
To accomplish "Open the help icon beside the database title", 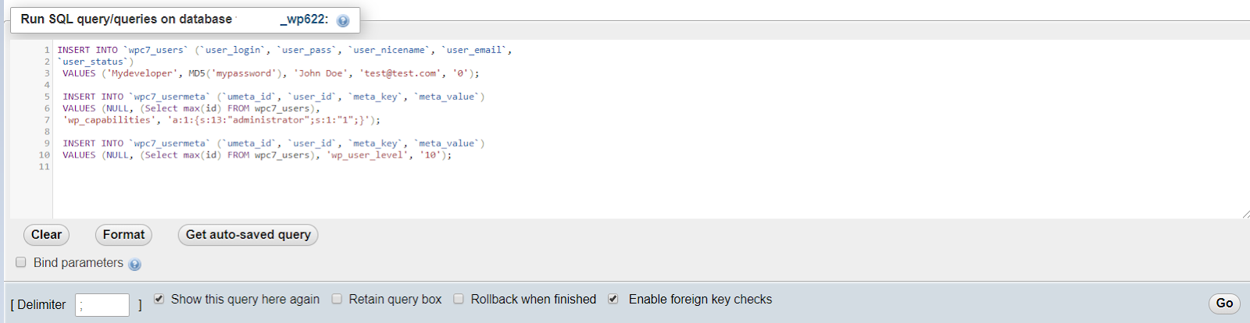I will point(342,20).
